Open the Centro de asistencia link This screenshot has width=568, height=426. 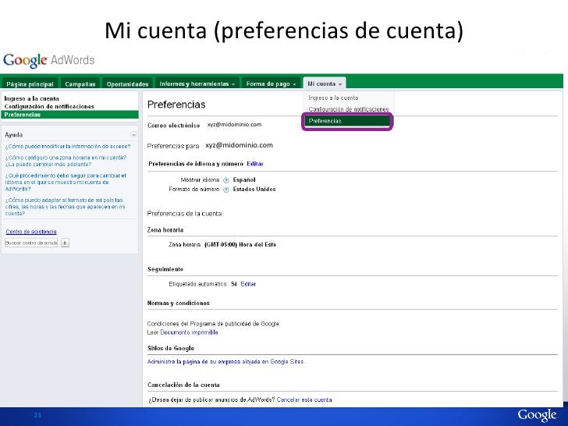click(x=31, y=232)
